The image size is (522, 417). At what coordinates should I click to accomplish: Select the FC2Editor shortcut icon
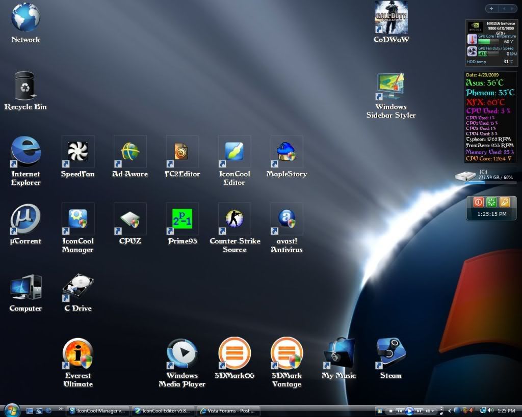[182, 156]
